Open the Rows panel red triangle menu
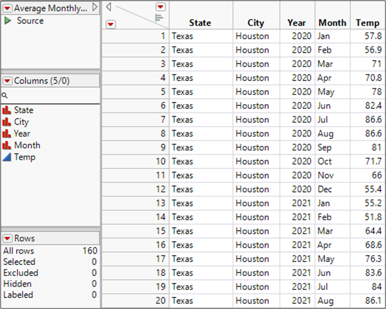Viewport: 386px width, 309px height. point(7,238)
